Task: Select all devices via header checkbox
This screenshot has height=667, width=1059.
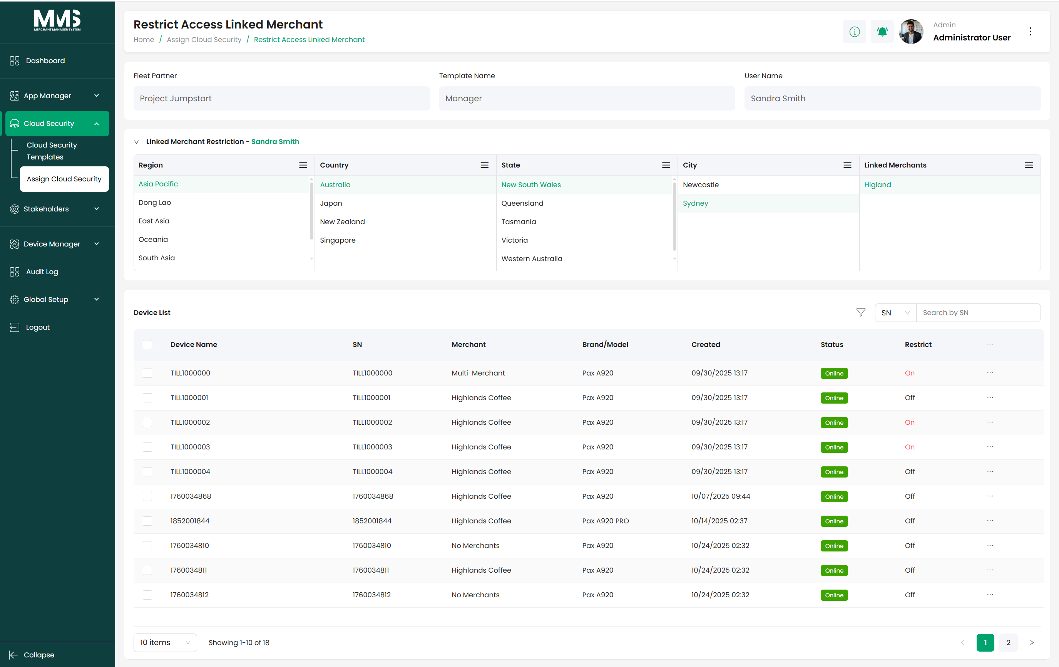Action: (147, 345)
